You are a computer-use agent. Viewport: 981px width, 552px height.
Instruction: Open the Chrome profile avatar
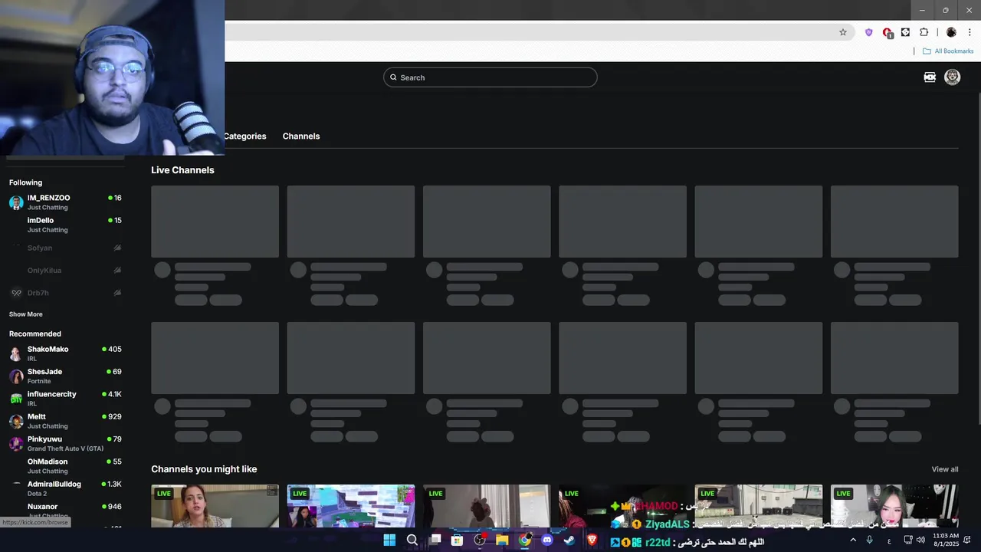(951, 32)
